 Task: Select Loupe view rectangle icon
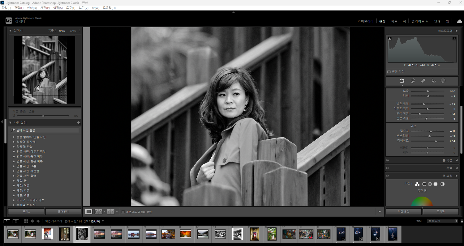[x=88, y=212]
